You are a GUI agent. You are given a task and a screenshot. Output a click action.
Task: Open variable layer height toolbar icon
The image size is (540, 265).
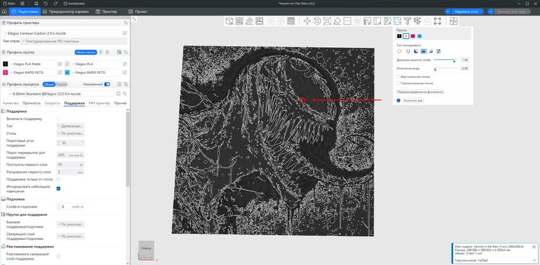point(291,22)
